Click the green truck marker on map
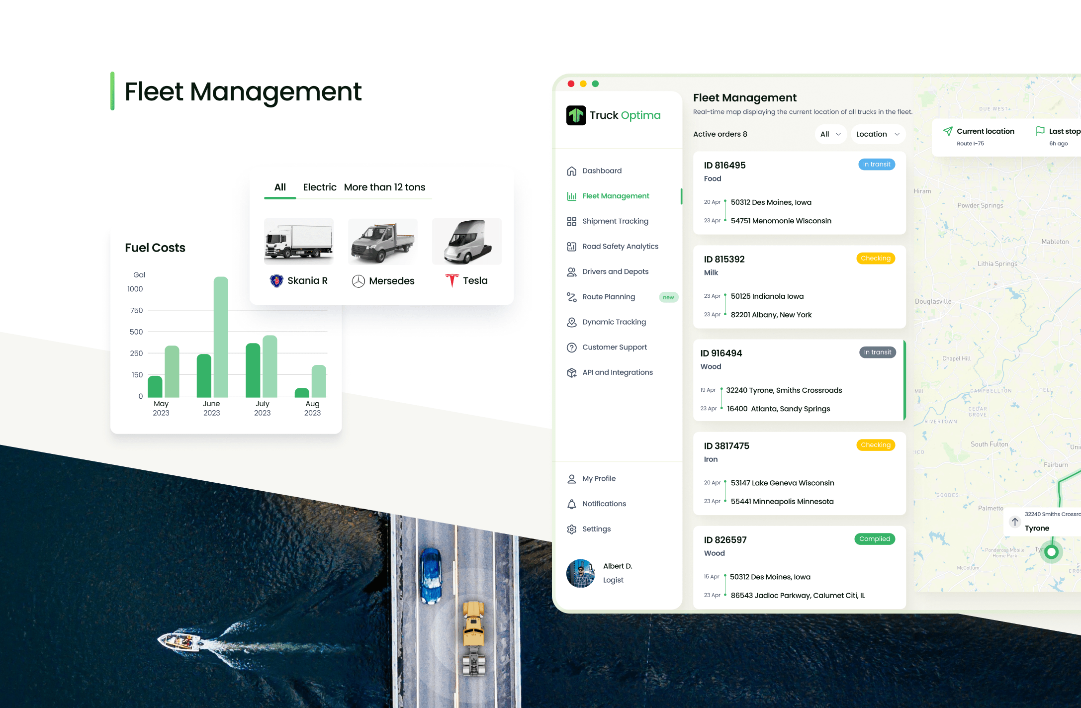 [1051, 552]
